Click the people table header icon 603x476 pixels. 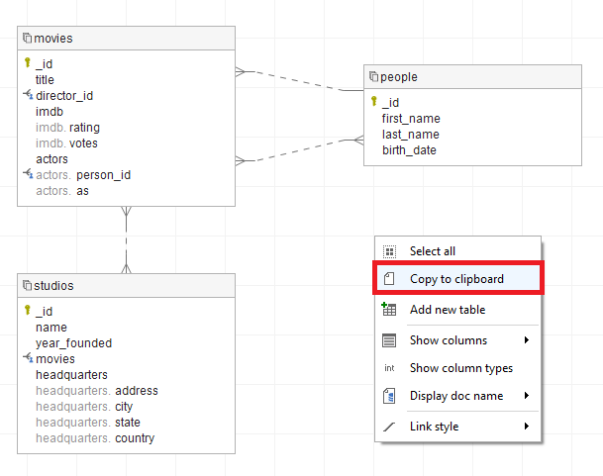(373, 76)
